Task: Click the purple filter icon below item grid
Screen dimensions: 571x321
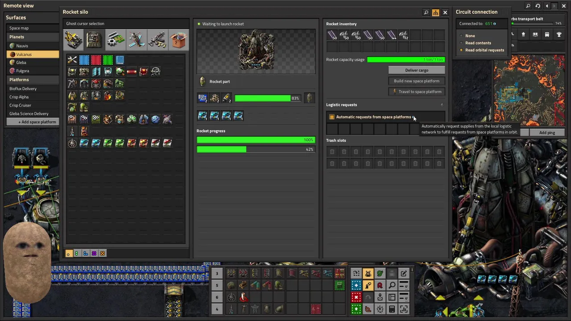Action: point(94,254)
